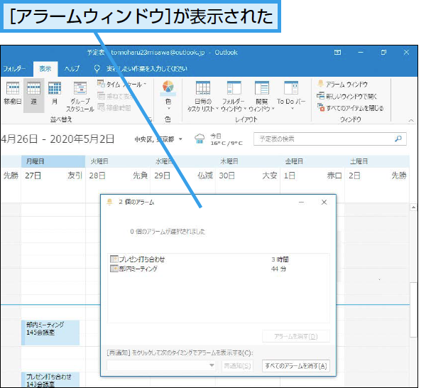The image size is (426, 388).
Task: Open the 色 color palette icon
Action: pos(168,93)
